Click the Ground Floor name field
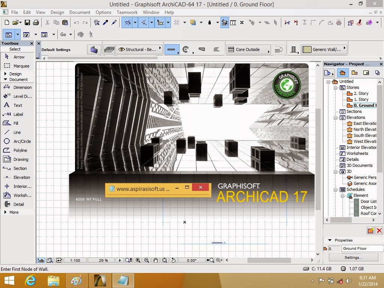The width and height of the screenshot is (384, 288). pyautogui.click(x=363, y=248)
